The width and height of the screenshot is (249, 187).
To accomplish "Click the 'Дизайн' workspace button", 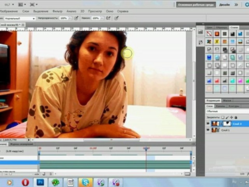I will 224,5.
